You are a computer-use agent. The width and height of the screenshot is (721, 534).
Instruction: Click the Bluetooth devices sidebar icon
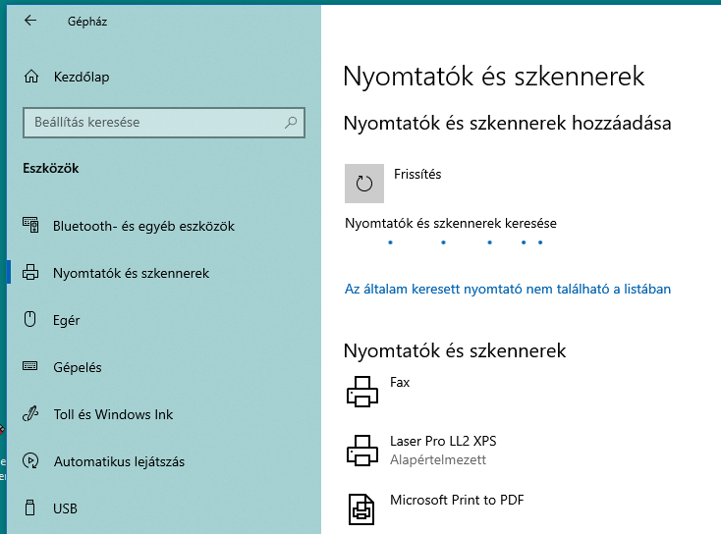30,225
